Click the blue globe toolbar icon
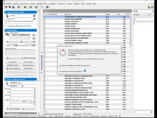This screenshot has height=118, width=157. 36,7
